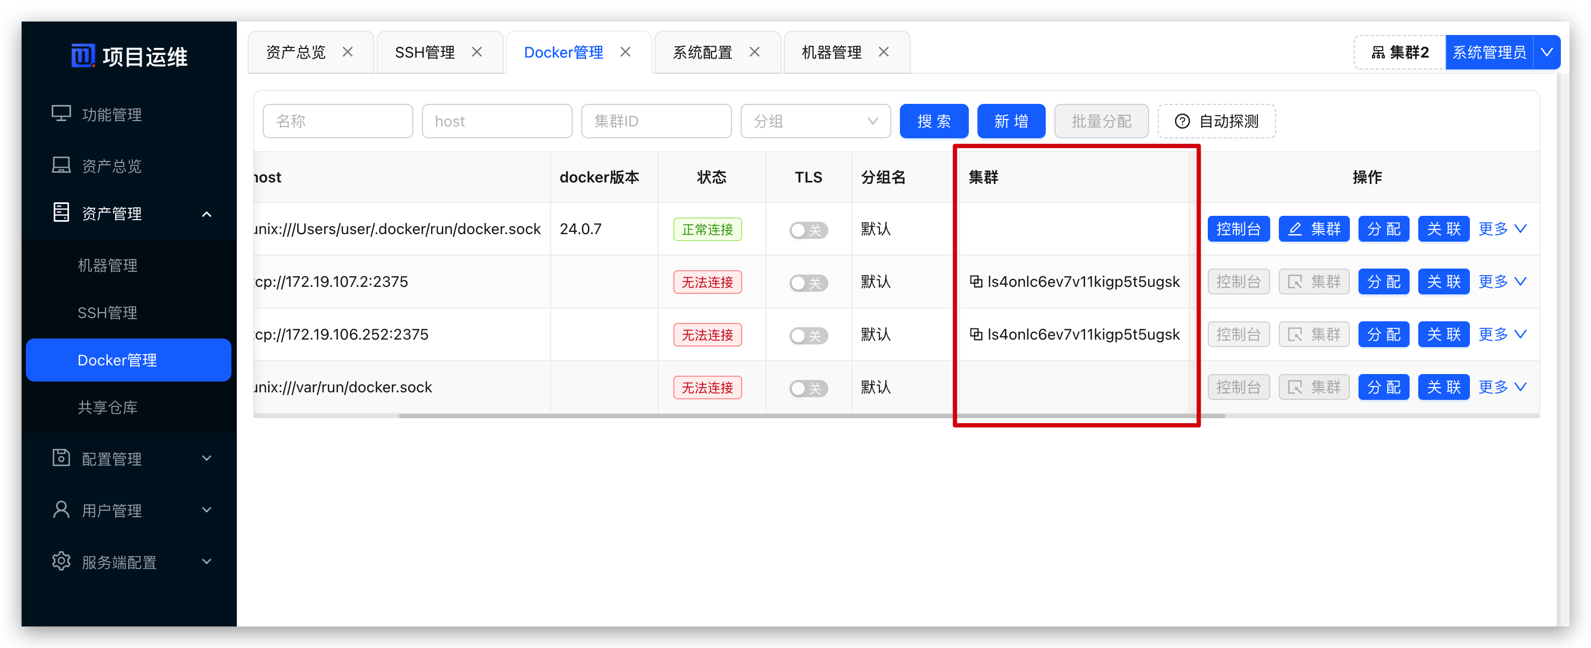Click the 项目运维 logo icon
Viewport: 1591px width, 648px height.
pos(83,55)
